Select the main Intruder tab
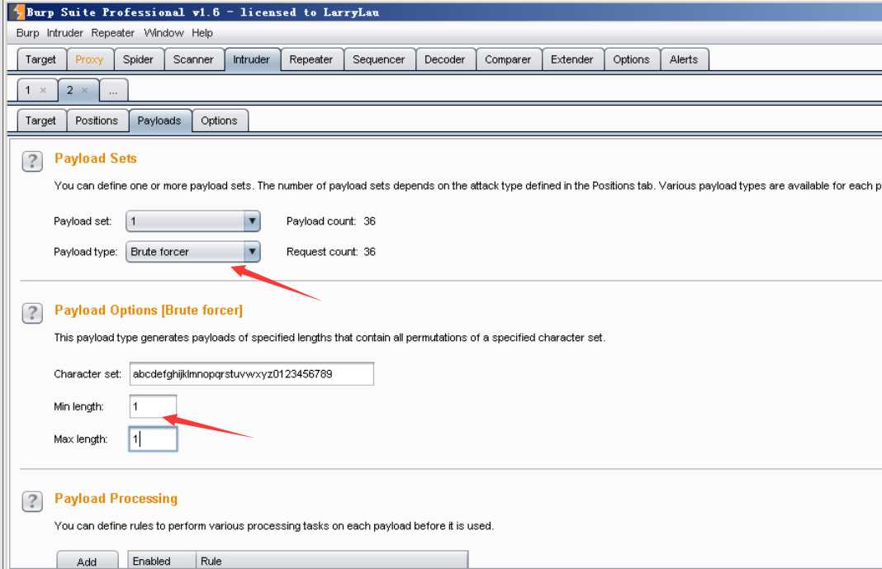 [251, 59]
